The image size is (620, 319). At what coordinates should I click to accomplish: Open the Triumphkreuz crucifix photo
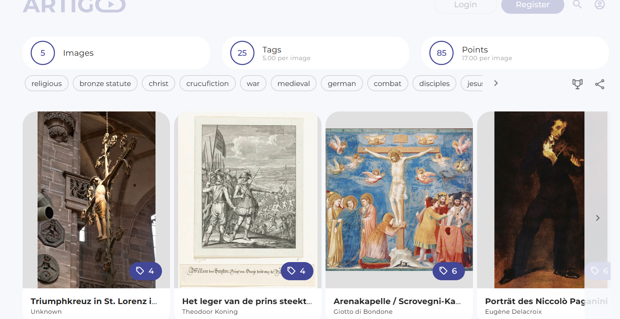point(96,200)
